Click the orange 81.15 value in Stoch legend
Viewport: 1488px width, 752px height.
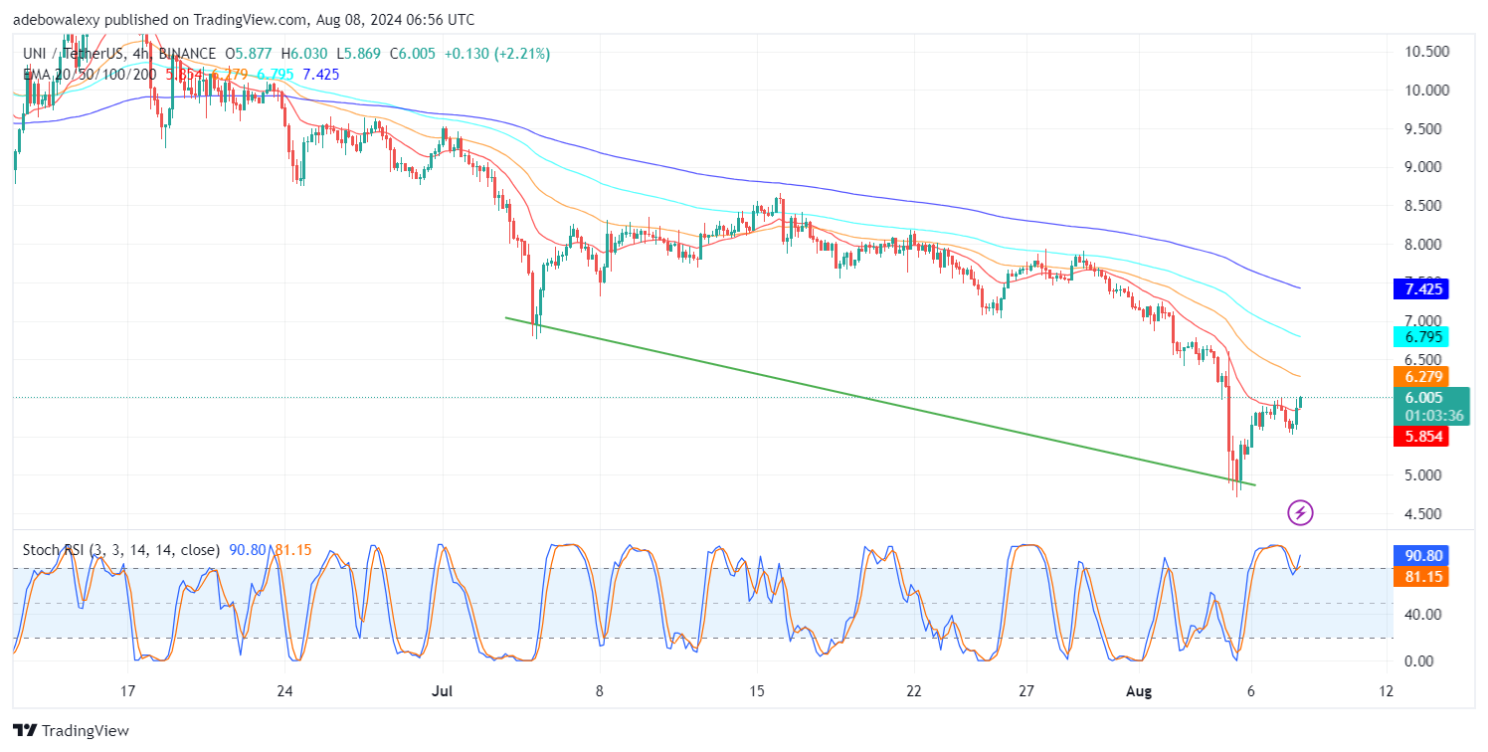tap(292, 550)
